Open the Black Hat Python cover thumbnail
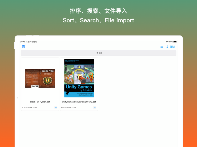197x147 pixels. point(40,78)
